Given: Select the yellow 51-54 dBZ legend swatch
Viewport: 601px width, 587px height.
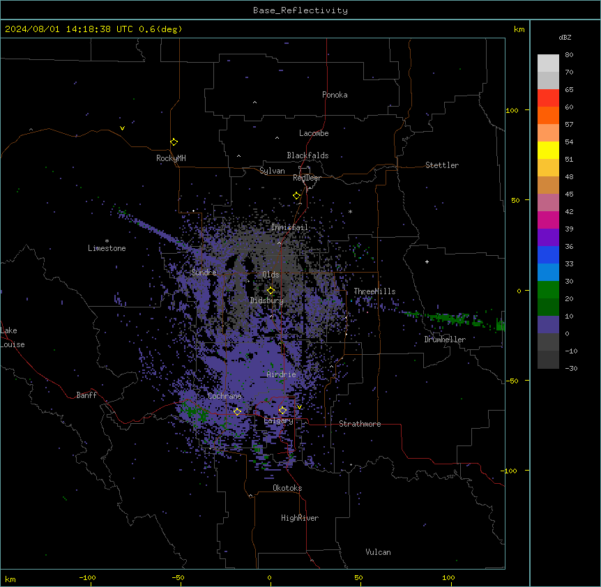Looking at the screenshot, I should point(548,150).
